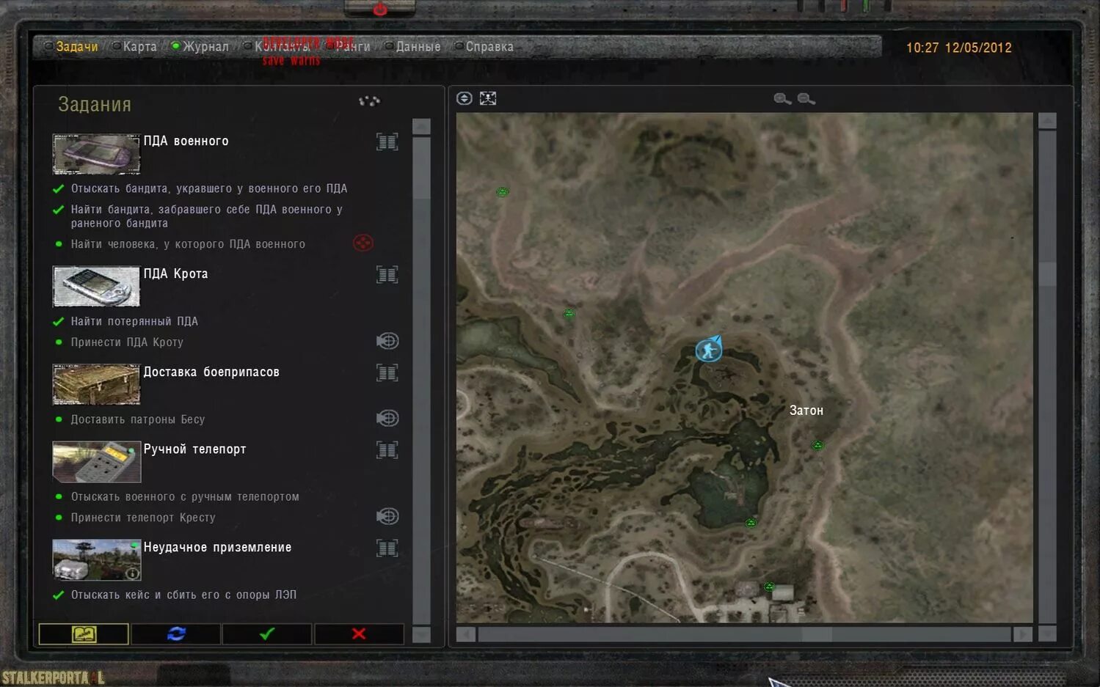The width and height of the screenshot is (1100, 687).
Task: Open the Карта tab
Action: pyautogui.click(x=139, y=46)
